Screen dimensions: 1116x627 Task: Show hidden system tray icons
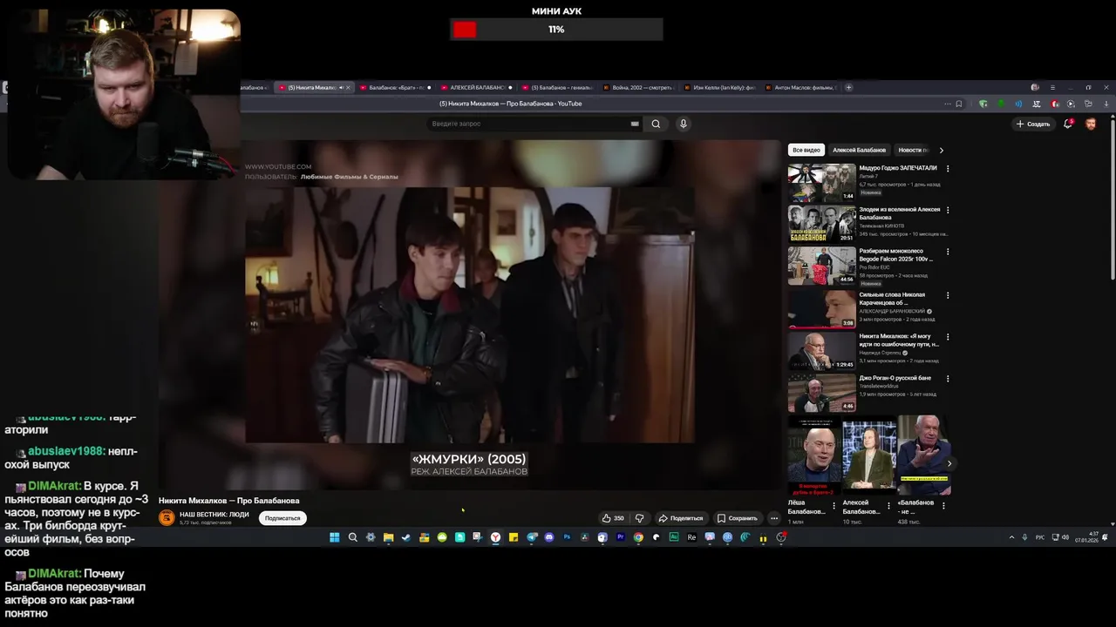(1011, 537)
